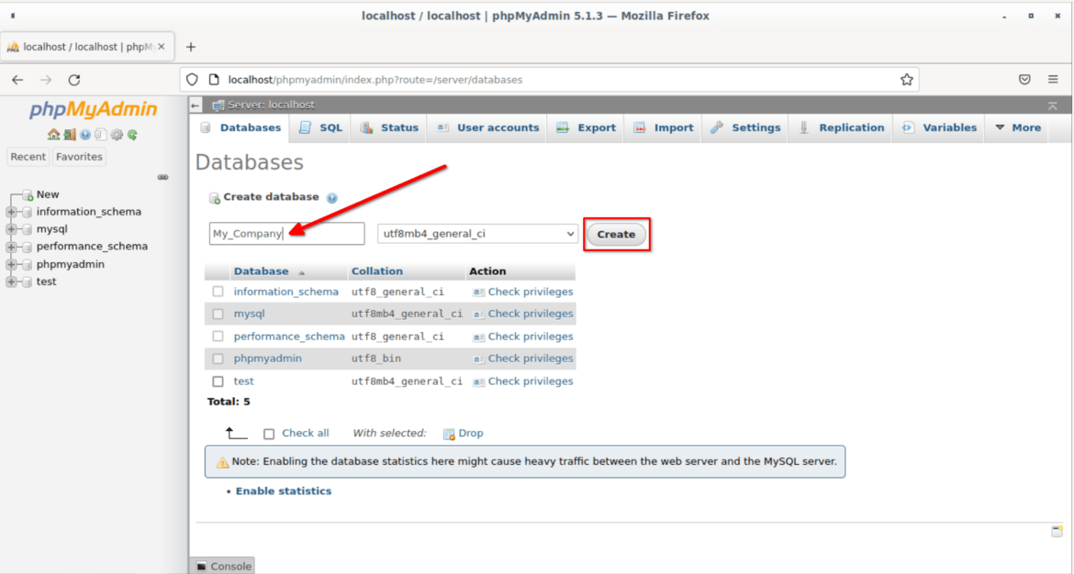Tick the test database checkbox
Image resolution: width=1074 pixels, height=574 pixels.
[218, 381]
